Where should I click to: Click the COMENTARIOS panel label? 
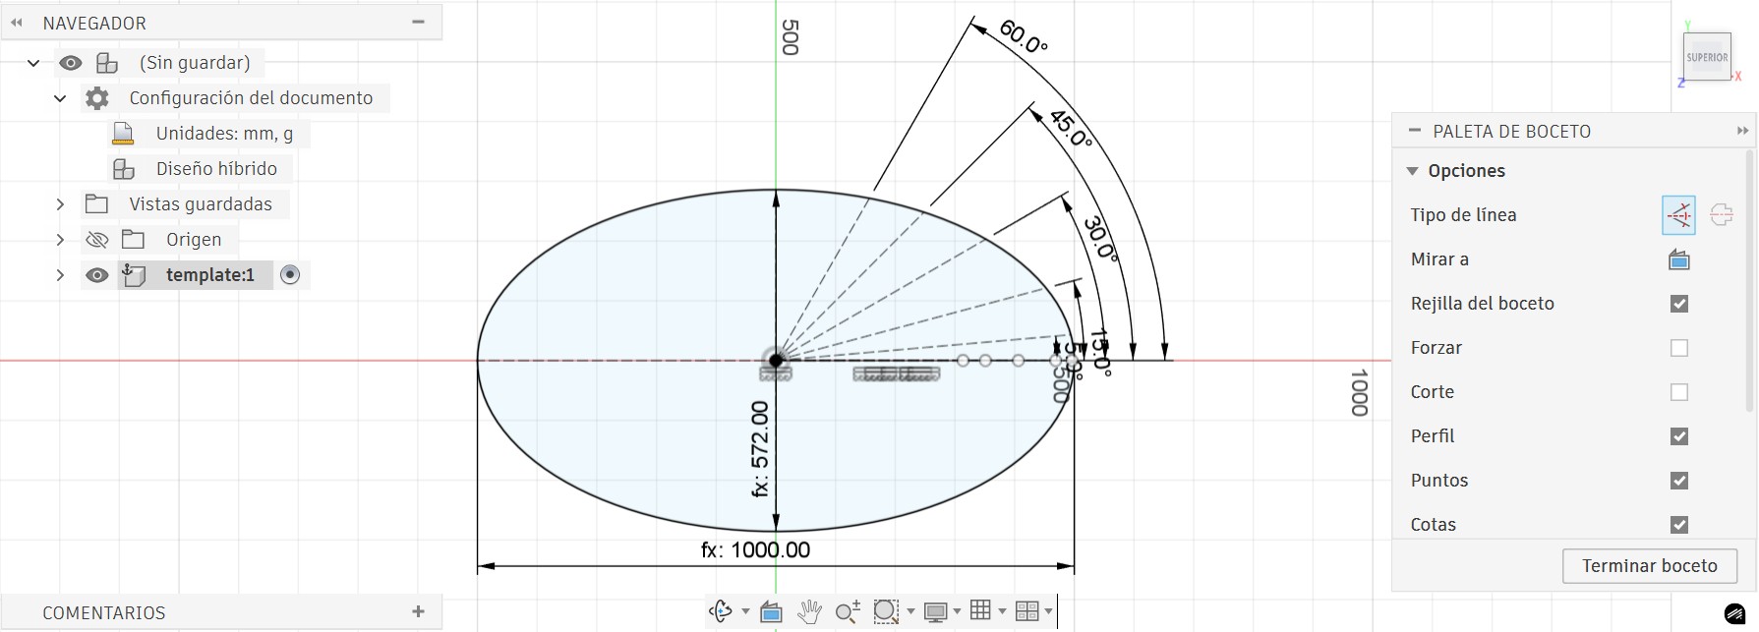(x=104, y=612)
